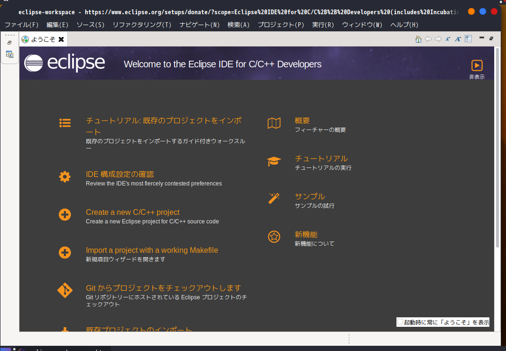Click 'Review the IDE's most fiercely contested preferences' text
Image resolution: width=506 pixels, height=351 pixels.
coord(154,184)
